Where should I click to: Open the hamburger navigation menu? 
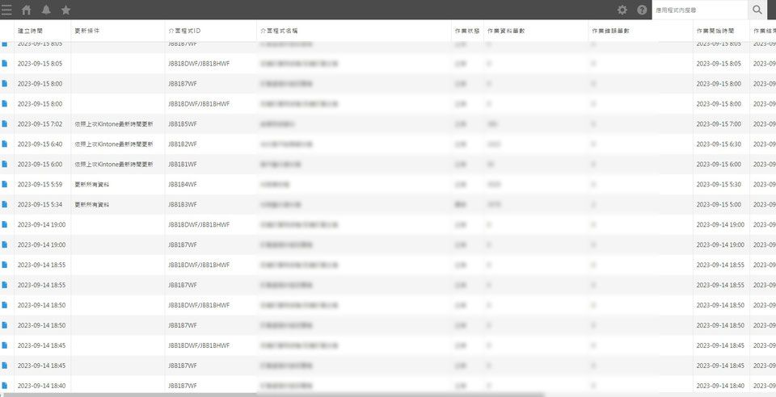point(6,10)
